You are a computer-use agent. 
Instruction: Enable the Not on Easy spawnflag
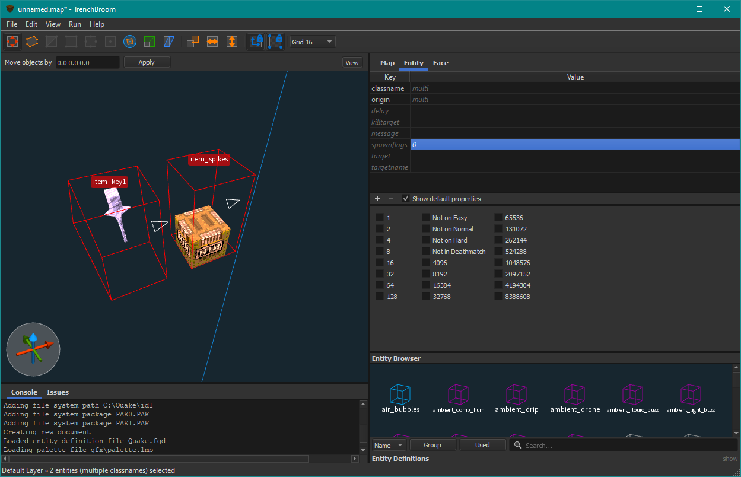point(426,218)
